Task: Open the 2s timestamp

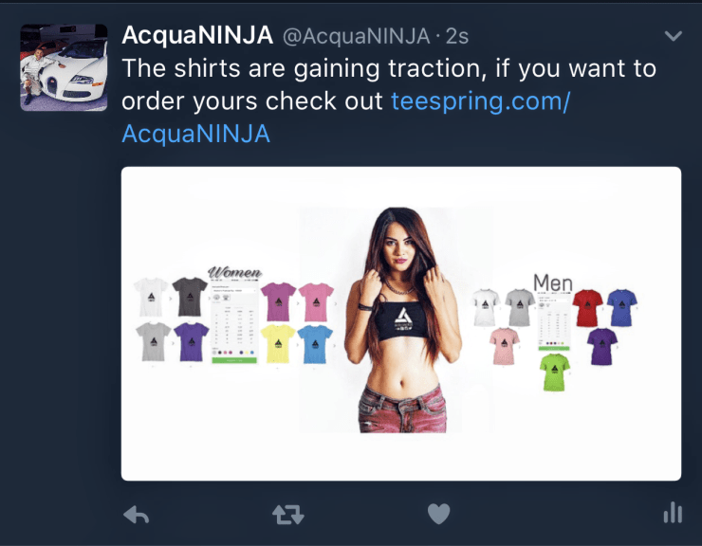Action: [x=457, y=36]
